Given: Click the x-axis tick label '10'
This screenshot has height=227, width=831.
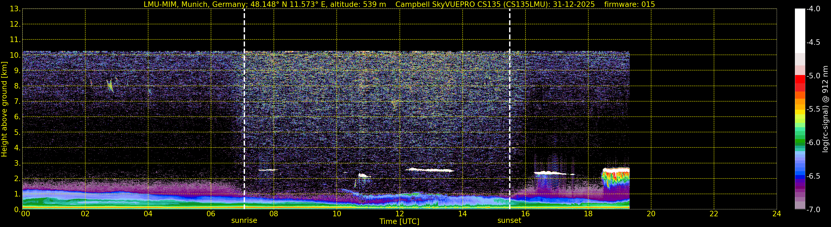Looking at the screenshot, I should pyautogui.click(x=337, y=214).
